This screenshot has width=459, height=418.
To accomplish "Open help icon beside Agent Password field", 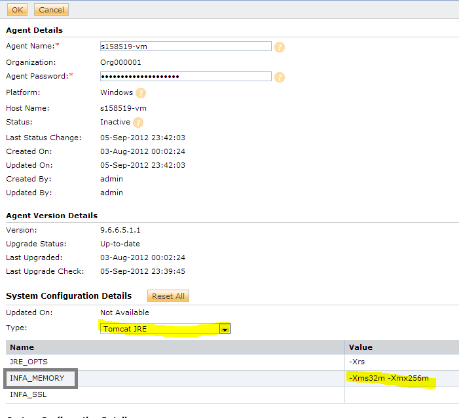I will (x=280, y=77).
